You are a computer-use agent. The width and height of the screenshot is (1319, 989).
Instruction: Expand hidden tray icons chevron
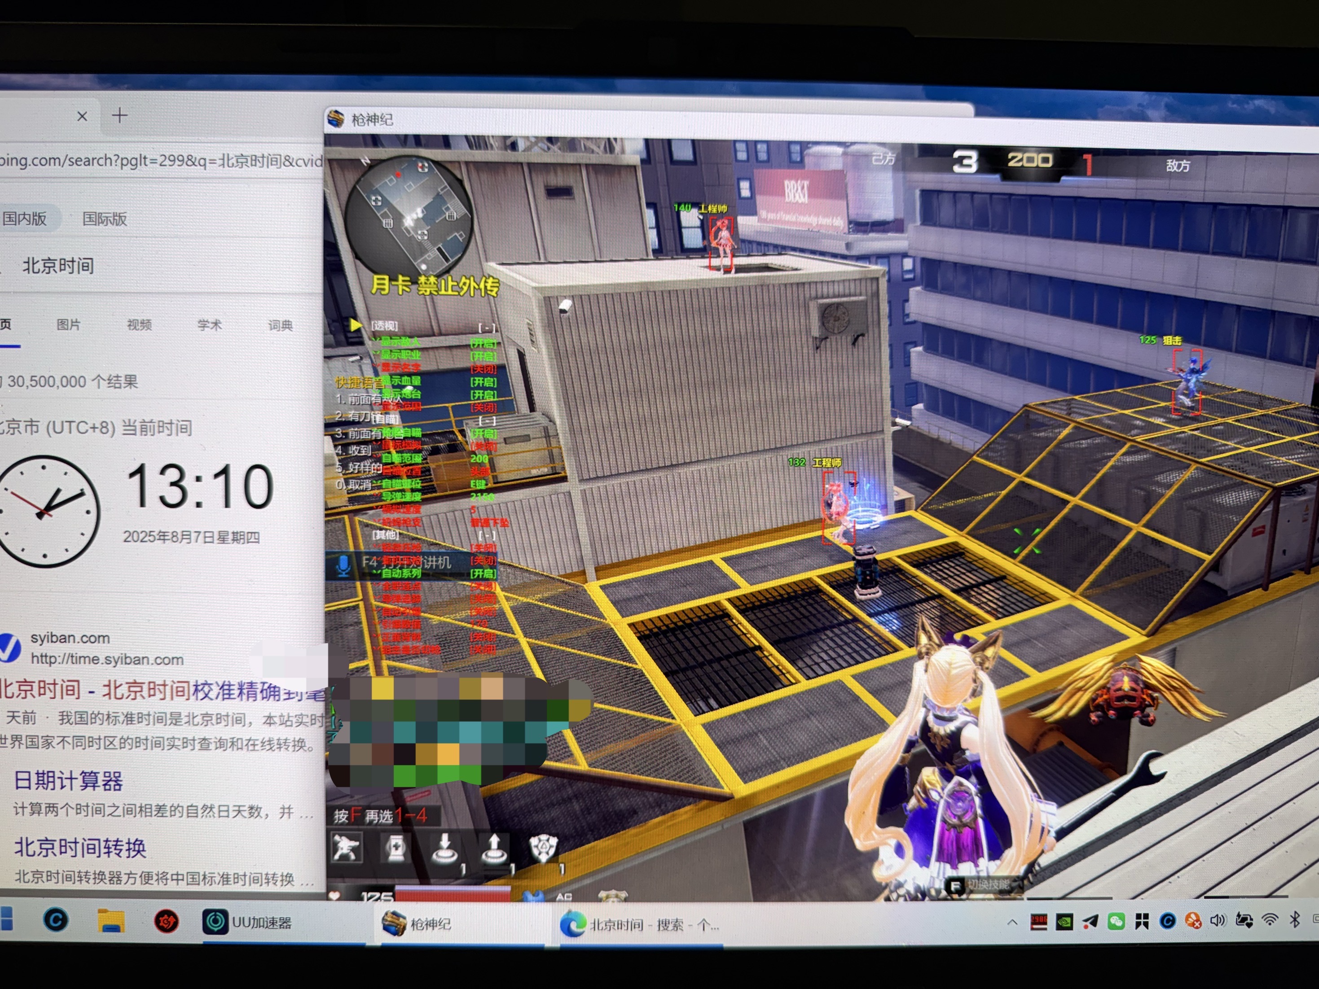click(x=1012, y=922)
